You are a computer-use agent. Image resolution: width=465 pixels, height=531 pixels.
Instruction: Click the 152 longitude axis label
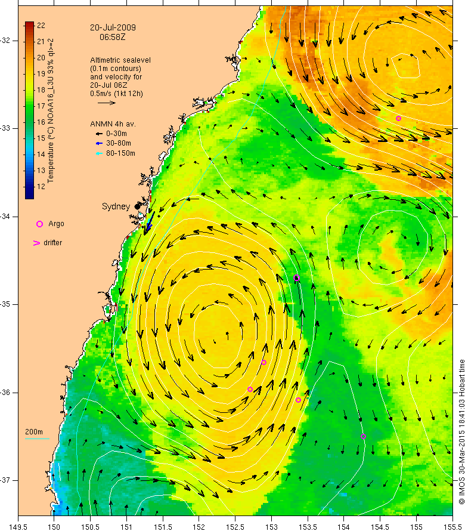point(199,527)
